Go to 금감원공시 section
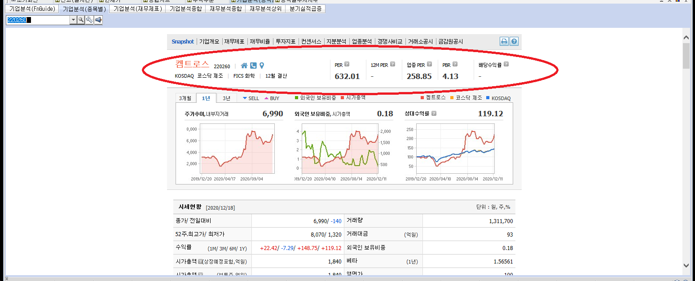The width and height of the screenshot is (695, 281). [450, 41]
